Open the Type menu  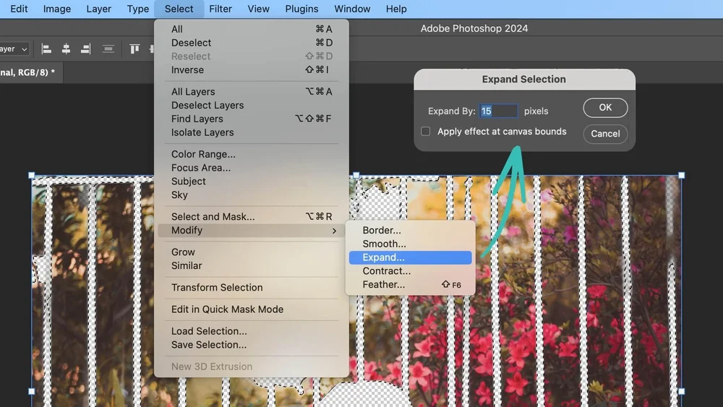(x=138, y=9)
